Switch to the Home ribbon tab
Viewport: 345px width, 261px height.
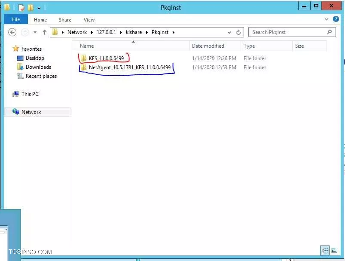(40, 20)
